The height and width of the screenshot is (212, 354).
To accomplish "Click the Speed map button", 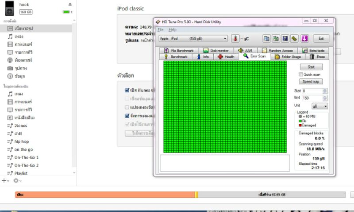I will point(311,82).
